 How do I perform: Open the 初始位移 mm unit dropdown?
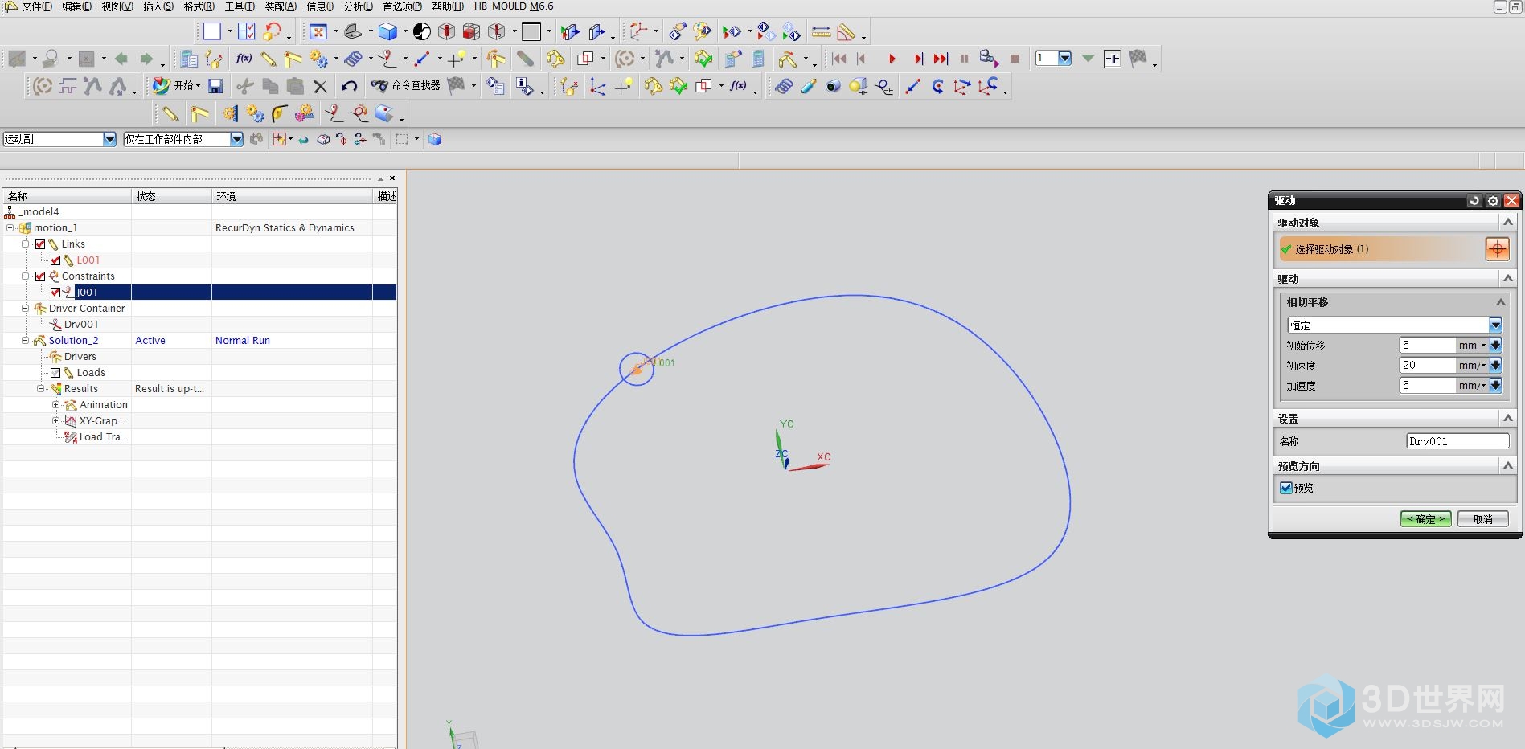point(1473,345)
